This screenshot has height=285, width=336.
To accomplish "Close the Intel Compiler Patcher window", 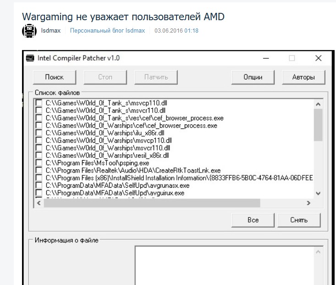I will click(x=319, y=58).
